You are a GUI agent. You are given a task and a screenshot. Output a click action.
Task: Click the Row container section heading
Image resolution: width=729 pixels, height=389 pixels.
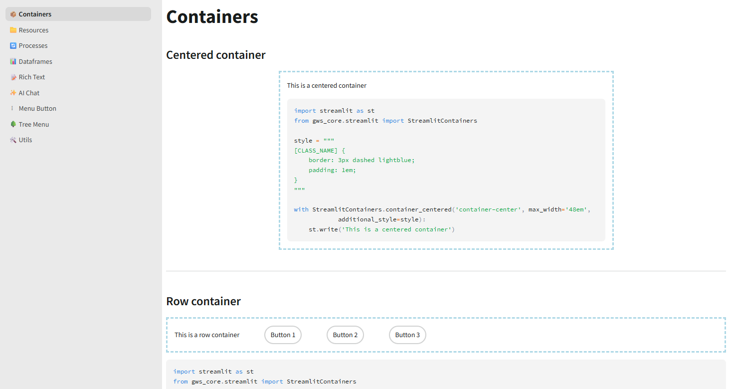[x=203, y=301]
